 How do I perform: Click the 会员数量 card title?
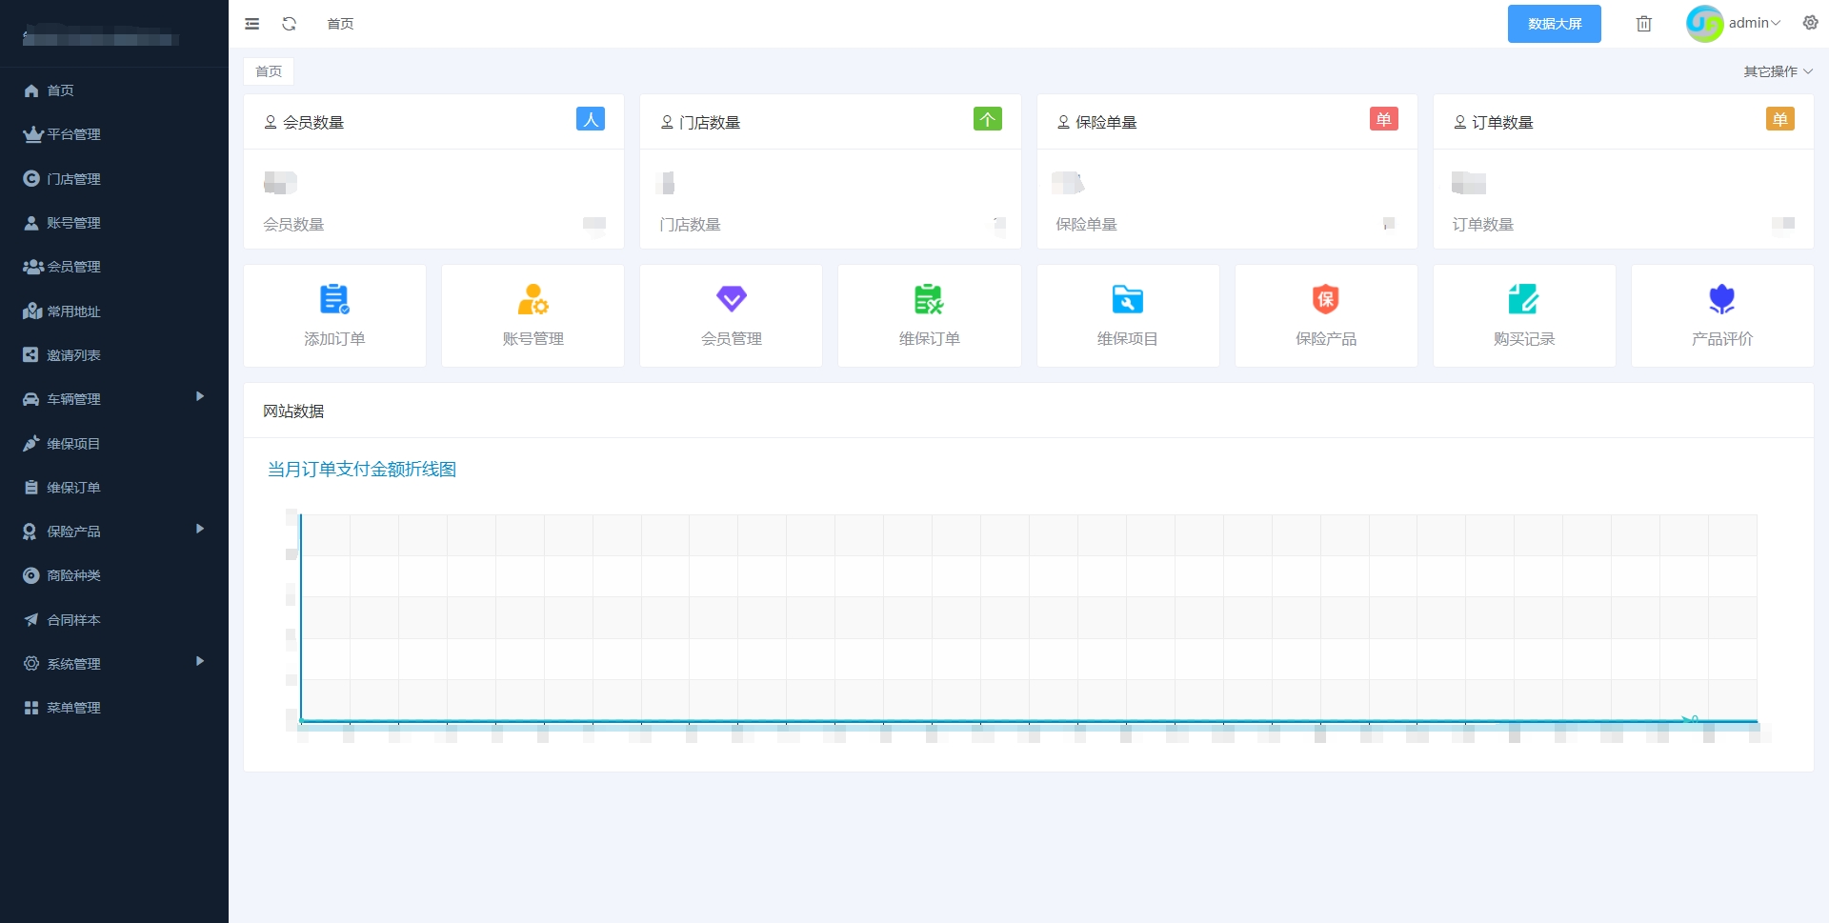pyautogui.click(x=312, y=122)
